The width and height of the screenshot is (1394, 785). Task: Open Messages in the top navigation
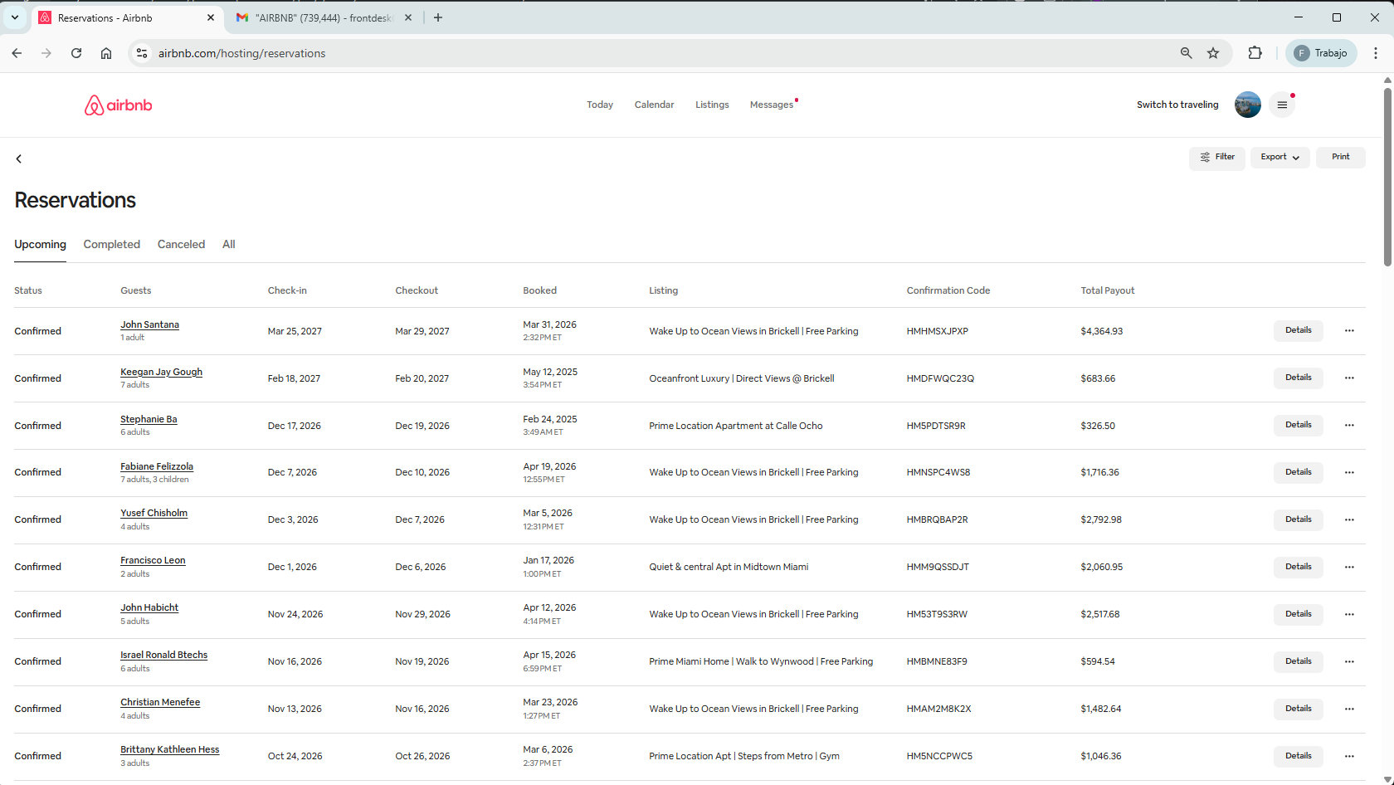coord(772,105)
